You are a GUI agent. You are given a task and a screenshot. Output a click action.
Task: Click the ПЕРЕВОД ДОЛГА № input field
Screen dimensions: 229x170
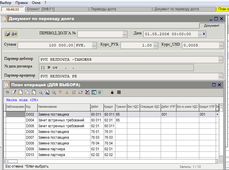[100, 34]
